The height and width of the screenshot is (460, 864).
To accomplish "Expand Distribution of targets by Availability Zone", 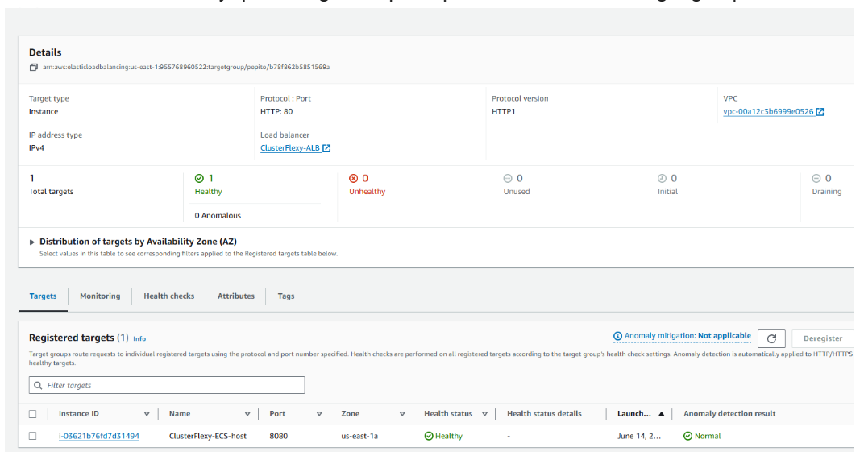I will click(x=33, y=242).
